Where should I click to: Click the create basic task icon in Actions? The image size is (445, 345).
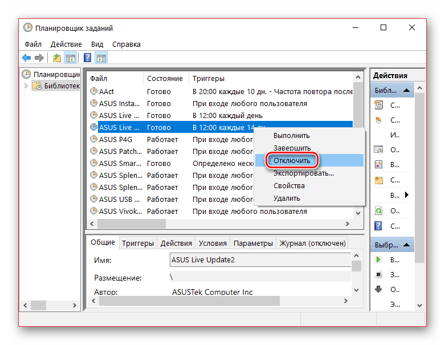tap(378, 105)
